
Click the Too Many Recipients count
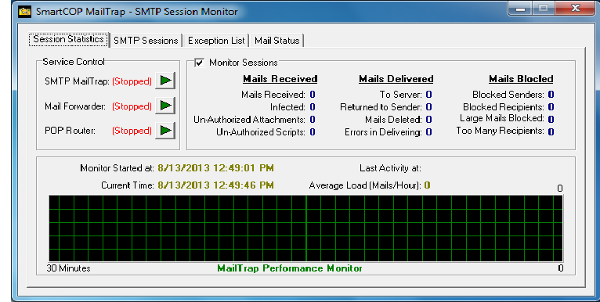point(551,132)
